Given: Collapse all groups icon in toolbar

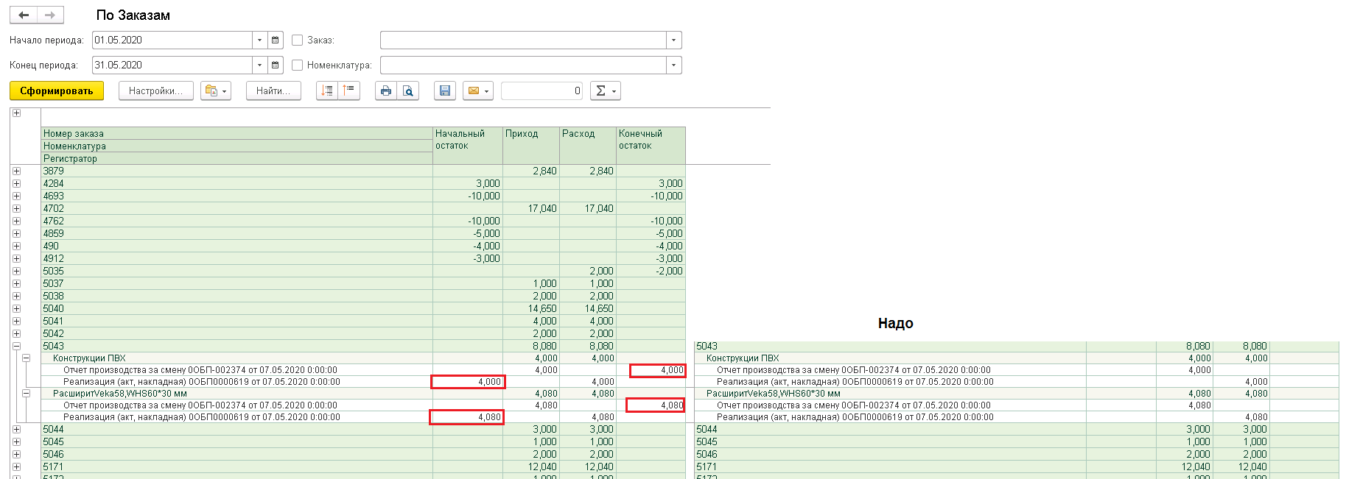Looking at the screenshot, I should coord(348,91).
